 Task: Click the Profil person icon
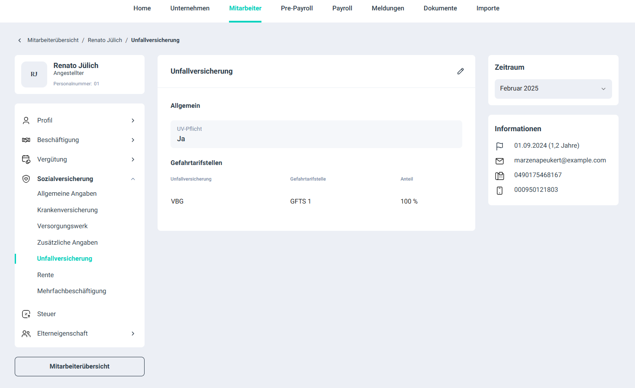[x=26, y=120]
